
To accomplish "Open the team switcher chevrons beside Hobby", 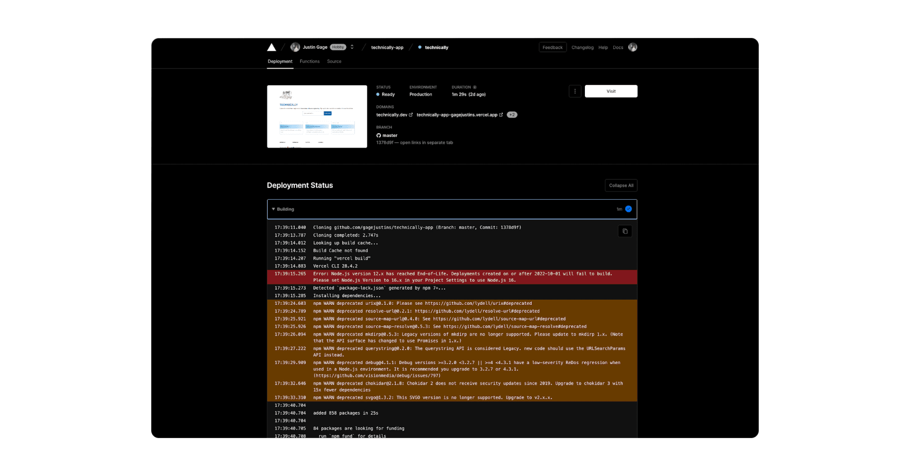I will [x=352, y=47].
